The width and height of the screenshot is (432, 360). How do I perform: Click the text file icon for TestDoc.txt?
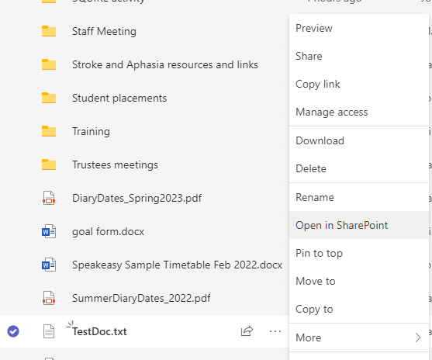tap(49, 331)
